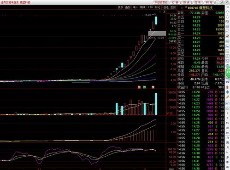230x170 pixels.
Task: Click the up arrow sidebar icon
Action: [227, 12]
